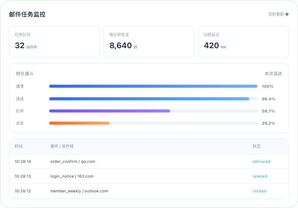The height and width of the screenshot is (208, 298).
Task: Open the 每分钟发送 stat card
Action: pos(149,42)
